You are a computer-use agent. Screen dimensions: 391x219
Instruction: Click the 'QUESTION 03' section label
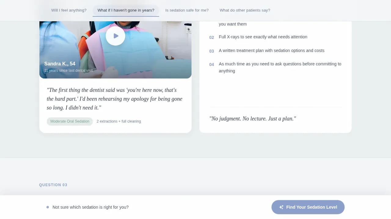pyautogui.click(x=53, y=185)
